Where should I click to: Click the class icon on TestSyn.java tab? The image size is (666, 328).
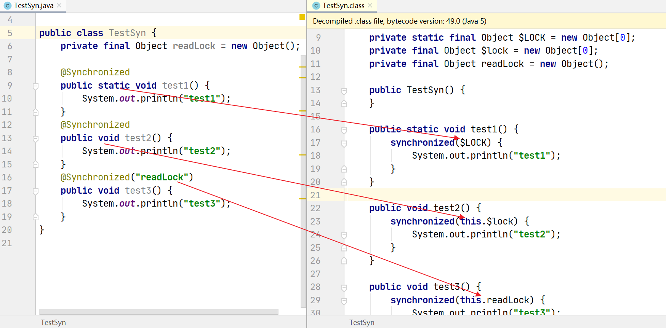[7, 6]
